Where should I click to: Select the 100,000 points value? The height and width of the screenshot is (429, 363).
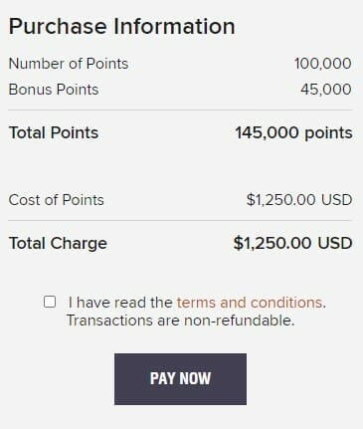pos(322,64)
